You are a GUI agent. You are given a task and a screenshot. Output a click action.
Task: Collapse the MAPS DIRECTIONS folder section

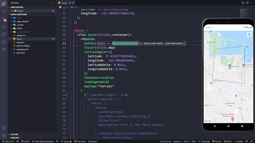click(32, 14)
